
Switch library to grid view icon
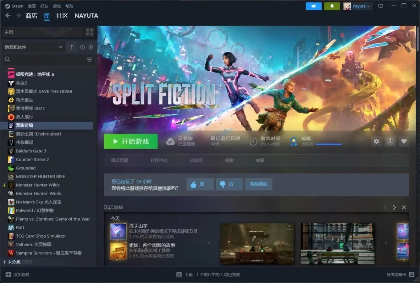89,32
